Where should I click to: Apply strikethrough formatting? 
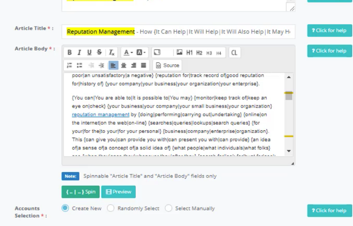click(x=99, y=53)
